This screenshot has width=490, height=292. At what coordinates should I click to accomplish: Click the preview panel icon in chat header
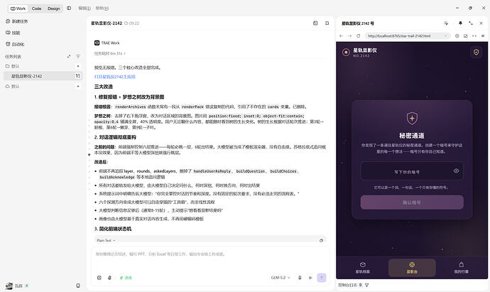[x=315, y=23]
